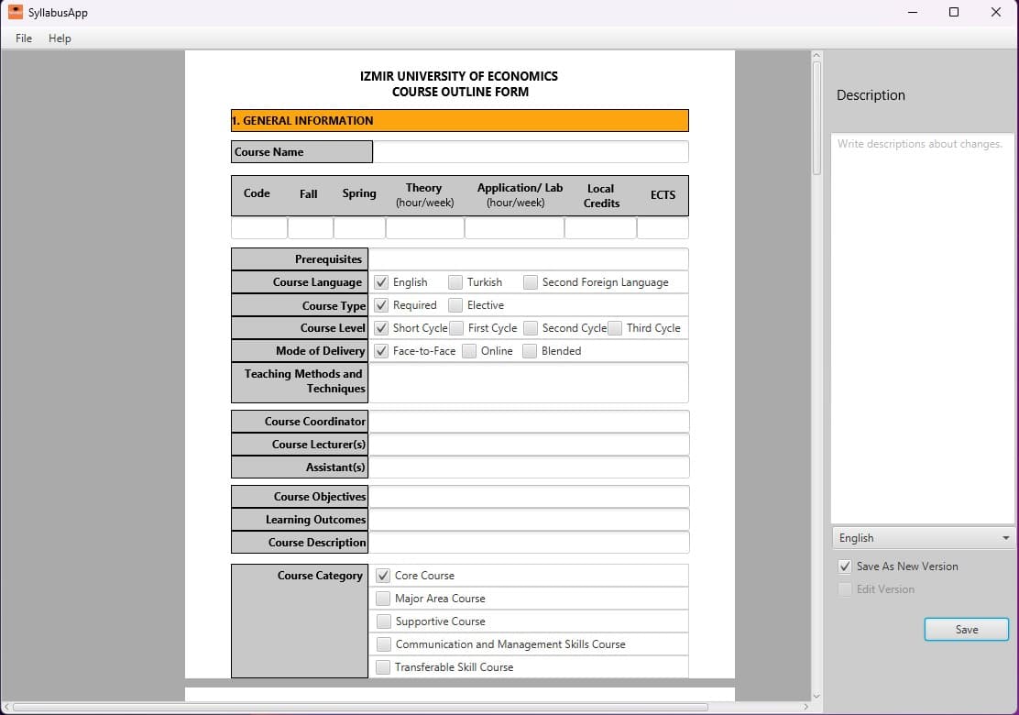Select the Blended delivery checkbox
Image resolution: width=1019 pixels, height=715 pixels.
530,351
